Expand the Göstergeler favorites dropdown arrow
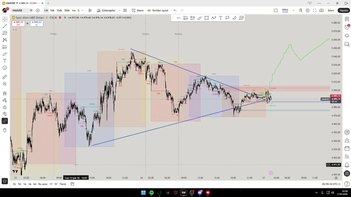Viewport: 351px width, 197px height. point(119,10)
